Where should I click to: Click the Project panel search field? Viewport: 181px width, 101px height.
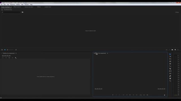pos(11,12)
